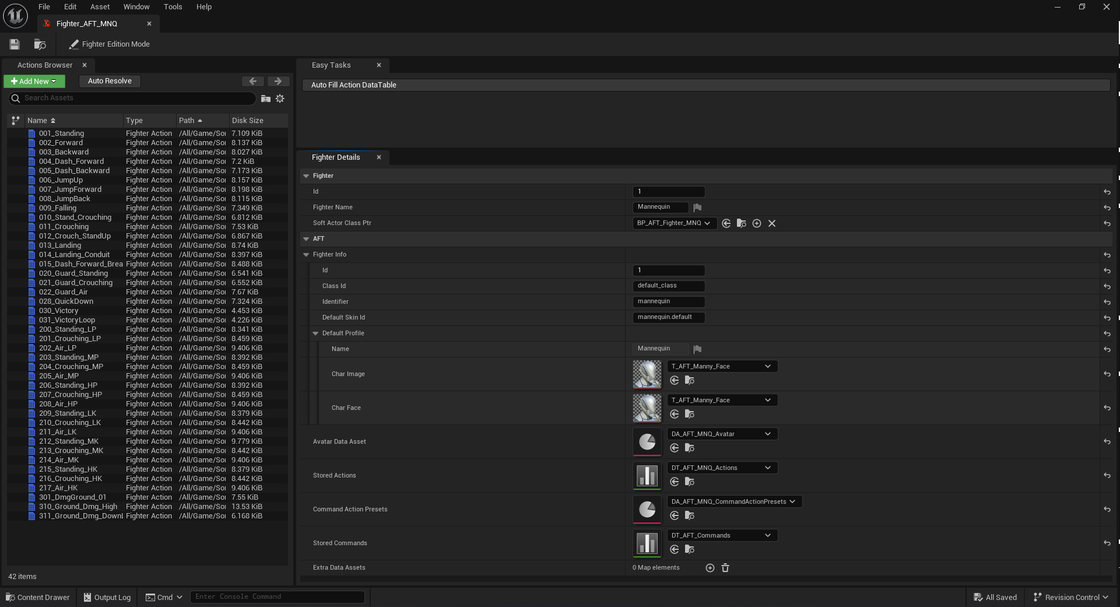This screenshot has height=607, width=1120.
Task: Save the Fighter_AFT_MNQ asset
Action: click(x=14, y=44)
